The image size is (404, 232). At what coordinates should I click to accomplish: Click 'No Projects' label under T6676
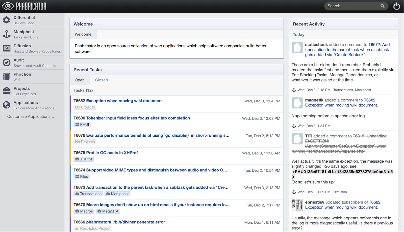tap(85, 142)
